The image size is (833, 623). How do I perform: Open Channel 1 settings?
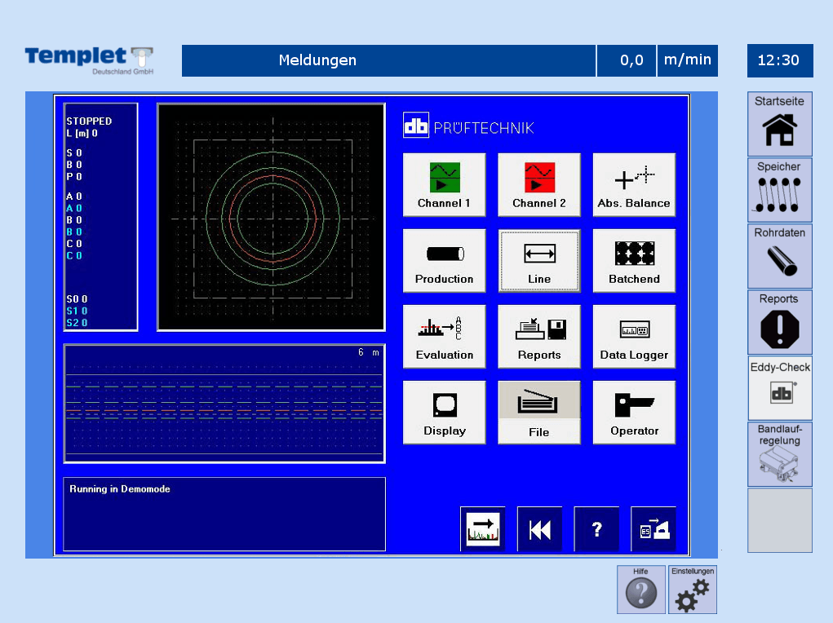coord(444,184)
